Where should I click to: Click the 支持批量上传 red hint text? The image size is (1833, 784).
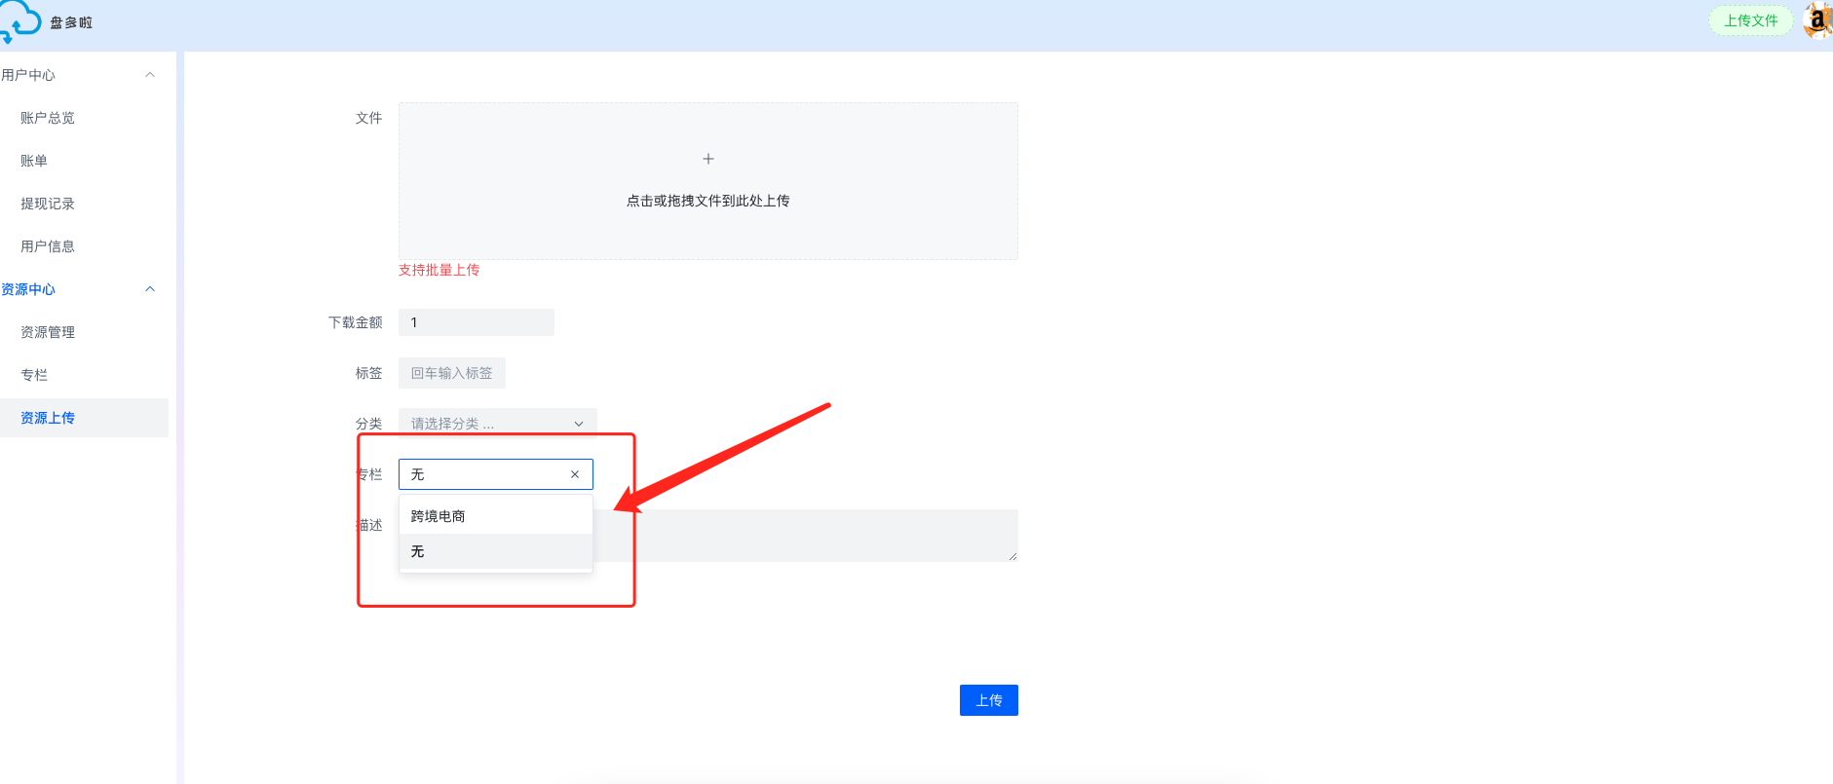[439, 270]
